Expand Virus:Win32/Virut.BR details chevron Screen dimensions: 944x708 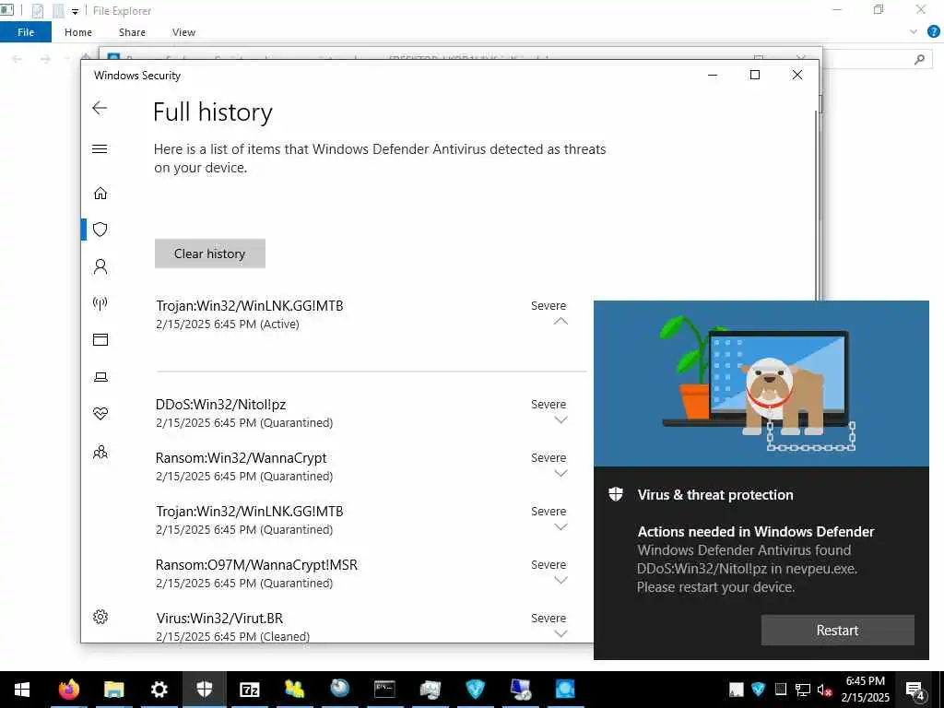(560, 634)
